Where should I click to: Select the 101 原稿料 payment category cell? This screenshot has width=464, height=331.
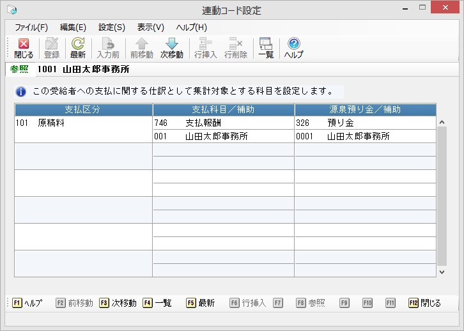pyautogui.click(x=83, y=123)
